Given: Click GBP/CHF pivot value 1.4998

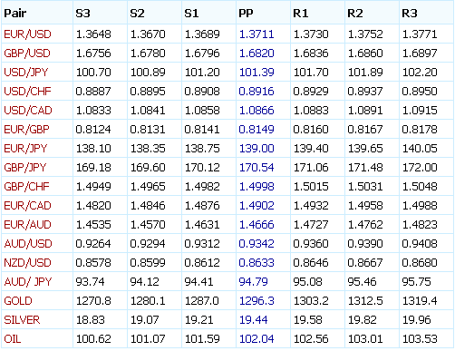Looking at the screenshot, I should pos(257,187).
